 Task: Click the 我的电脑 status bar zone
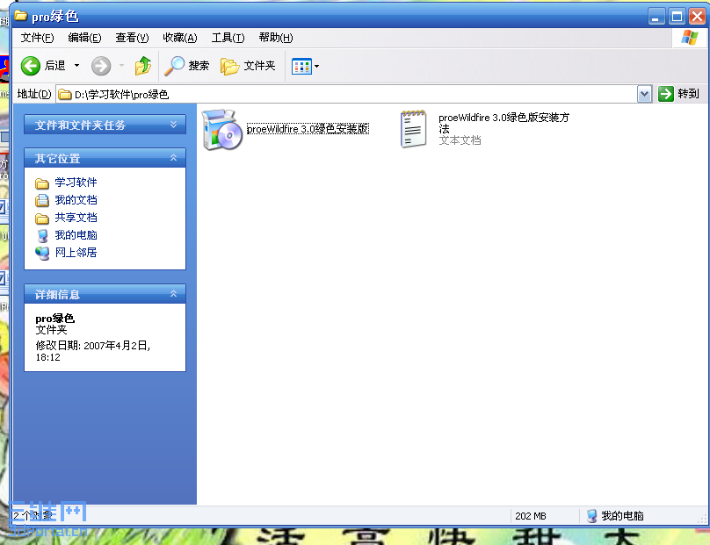click(x=615, y=516)
